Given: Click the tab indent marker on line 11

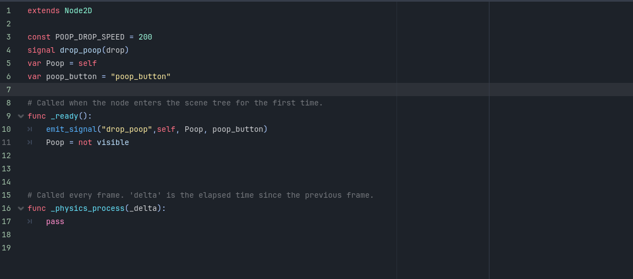Looking at the screenshot, I should tap(30, 142).
